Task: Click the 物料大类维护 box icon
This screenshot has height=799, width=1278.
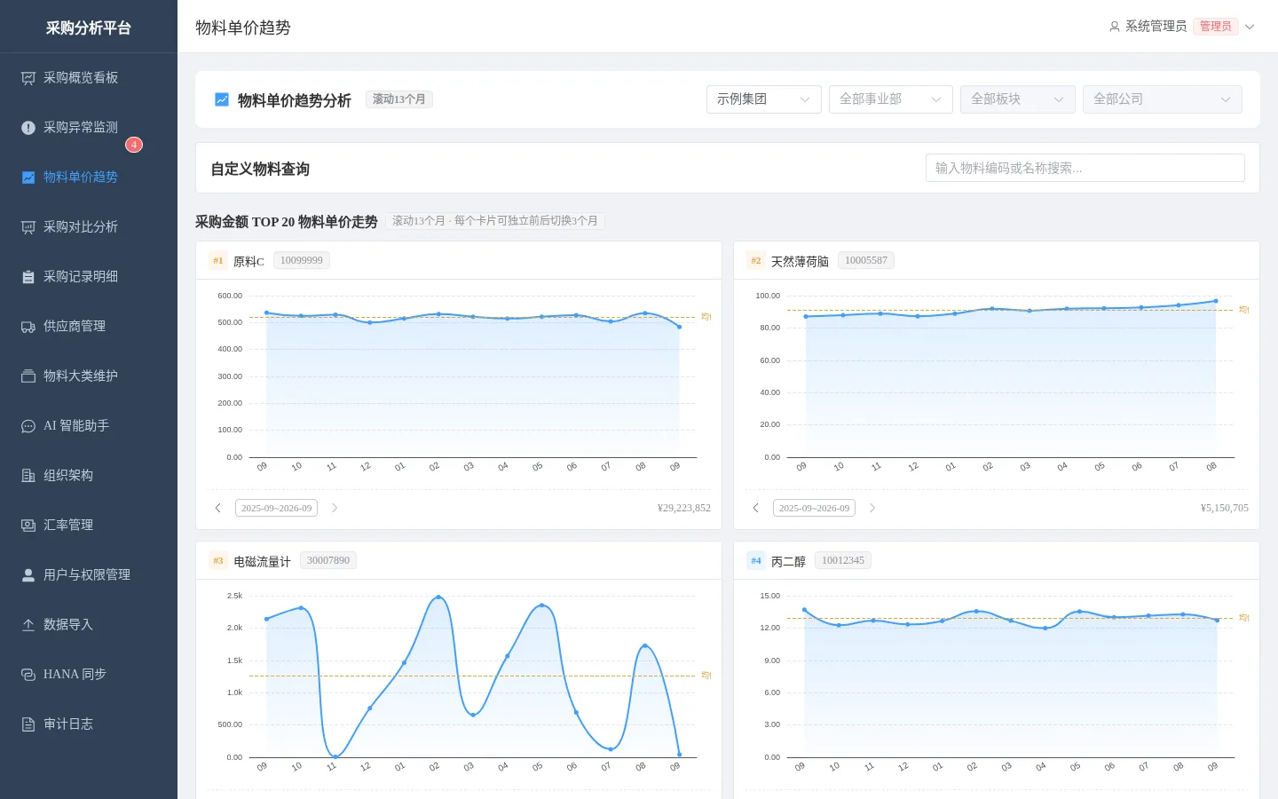Action: point(28,376)
